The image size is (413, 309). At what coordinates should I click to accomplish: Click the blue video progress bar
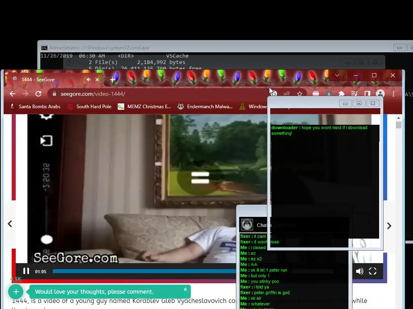point(144,271)
